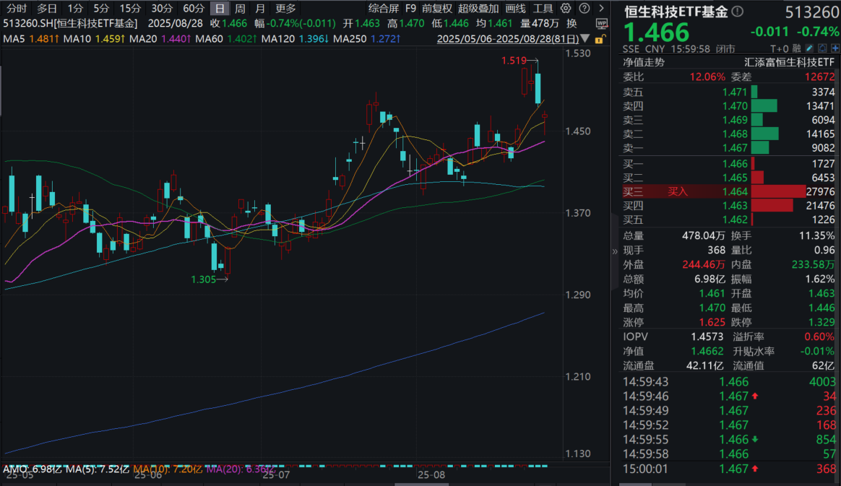Select the pencil annotation icon beside T+0 融
Screen dimensions: 841x486
pyautogui.click(x=809, y=48)
